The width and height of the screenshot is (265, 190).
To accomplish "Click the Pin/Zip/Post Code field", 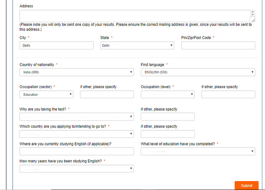I will pyautogui.click(x=218, y=45).
